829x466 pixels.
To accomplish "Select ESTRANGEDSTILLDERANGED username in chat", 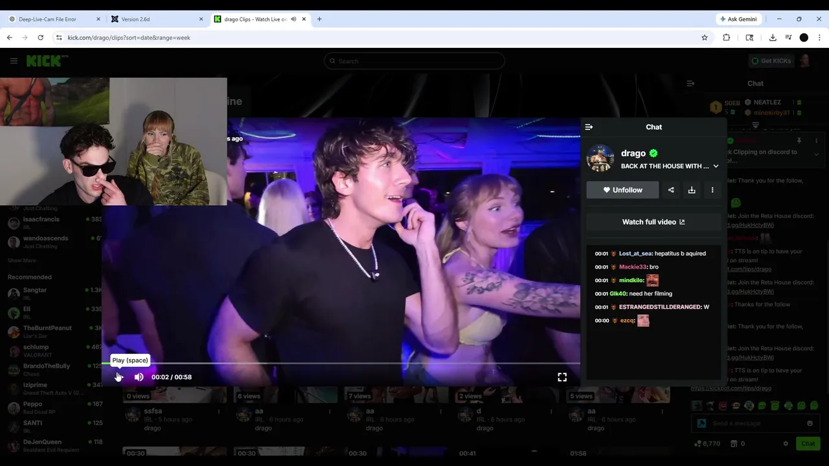I will coord(660,307).
